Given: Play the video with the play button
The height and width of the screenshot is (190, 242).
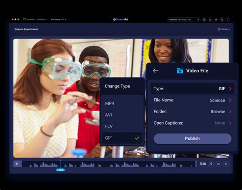Looking at the screenshot, I should click(x=17, y=164).
